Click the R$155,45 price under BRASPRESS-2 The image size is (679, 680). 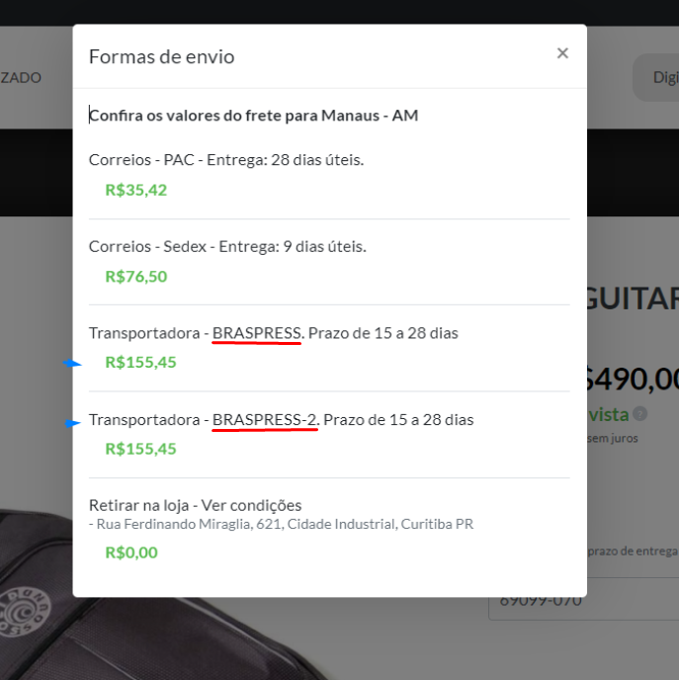(141, 449)
